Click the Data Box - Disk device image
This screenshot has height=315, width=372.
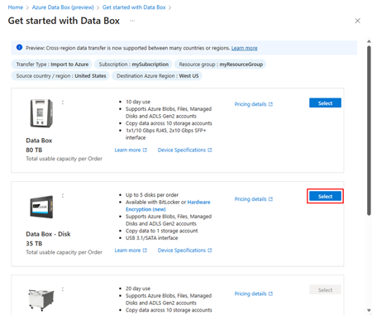(x=41, y=207)
